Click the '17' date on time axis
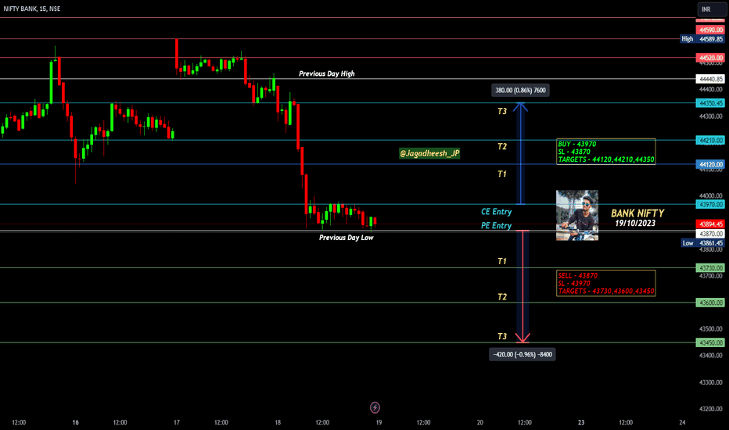The height and width of the screenshot is (430, 729). point(177,422)
